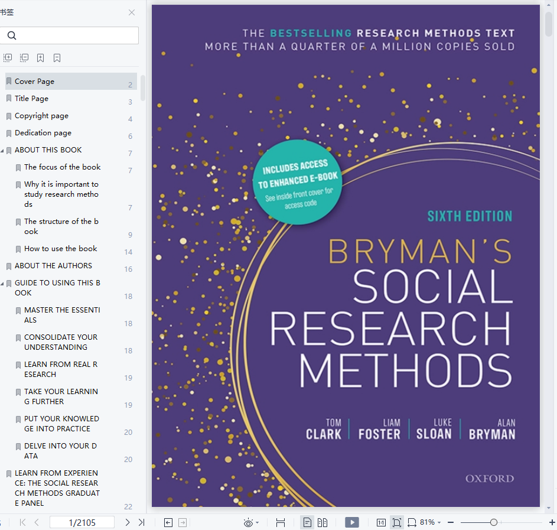Set actual size 1:1 zoom

pos(381,522)
